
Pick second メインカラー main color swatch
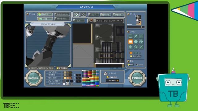click(x=67, y=72)
